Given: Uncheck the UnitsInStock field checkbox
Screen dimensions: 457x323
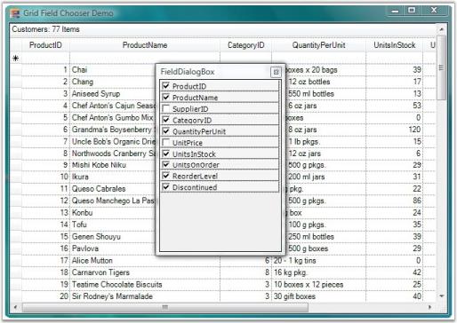Looking at the screenshot, I should pos(166,154).
